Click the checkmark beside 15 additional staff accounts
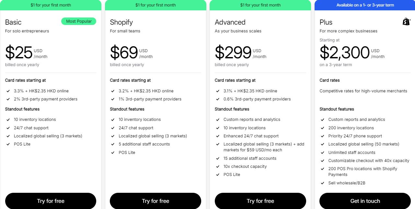Screen dimensions: 415x209 [x=218, y=158]
